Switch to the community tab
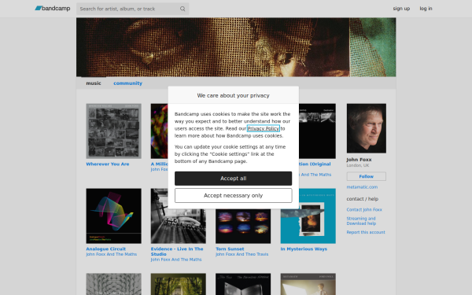Screen dimensions: 472x295 coord(127,83)
